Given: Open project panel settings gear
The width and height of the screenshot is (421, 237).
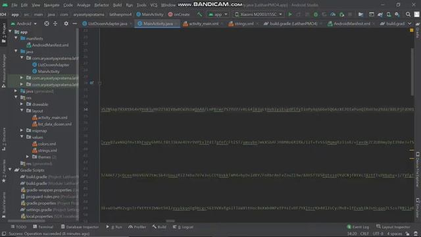Looking at the screenshot, I should tap(66, 24).
